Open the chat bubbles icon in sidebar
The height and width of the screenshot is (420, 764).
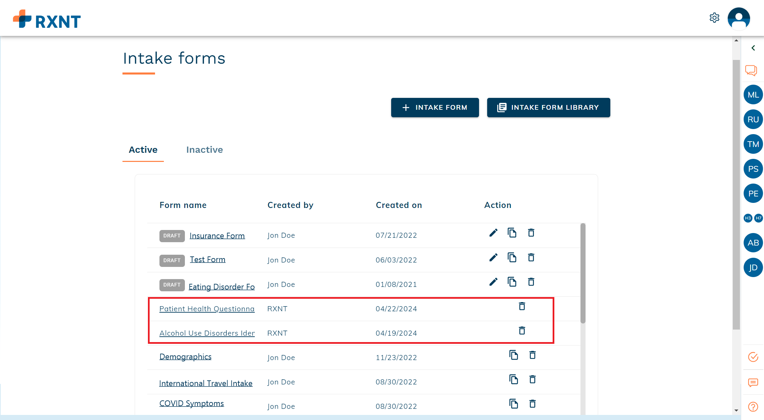click(751, 70)
